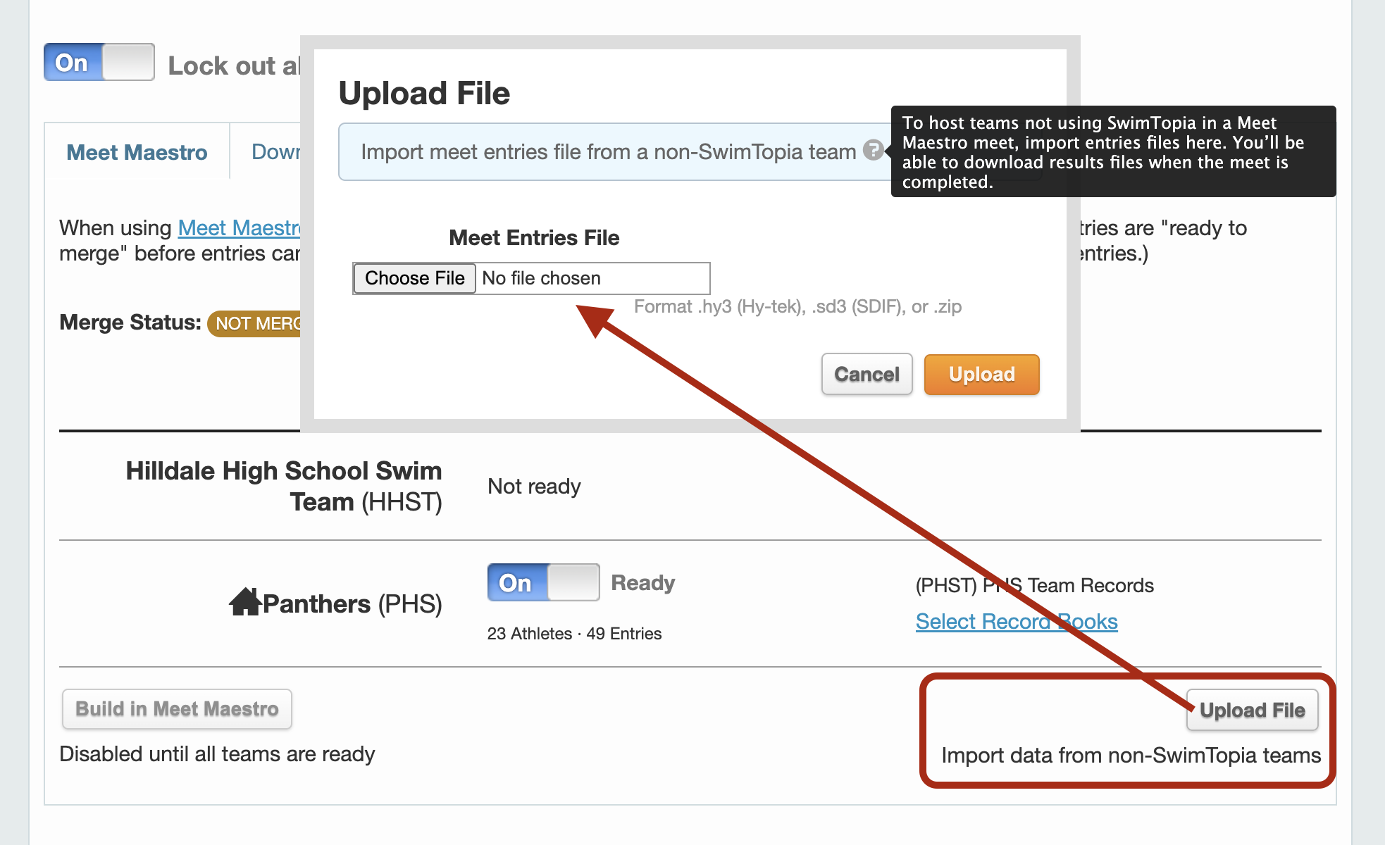The height and width of the screenshot is (845, 1385).
Task: Click the NOT MERGED status badge
Action: (x=255, y=323)
